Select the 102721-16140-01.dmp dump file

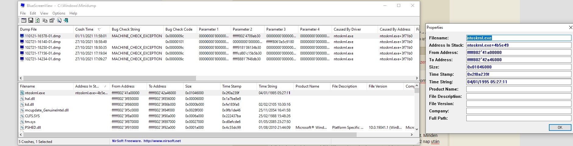(43, 42)
